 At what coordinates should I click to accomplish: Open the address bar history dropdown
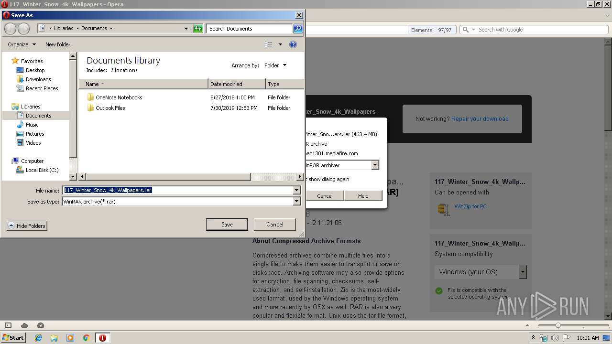coord(186,29)
